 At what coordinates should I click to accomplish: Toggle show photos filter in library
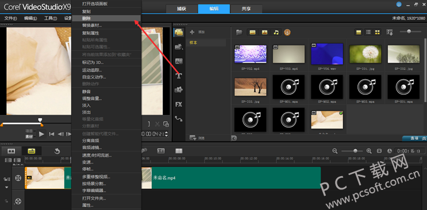pyautogui.click(x=264, y=32)
